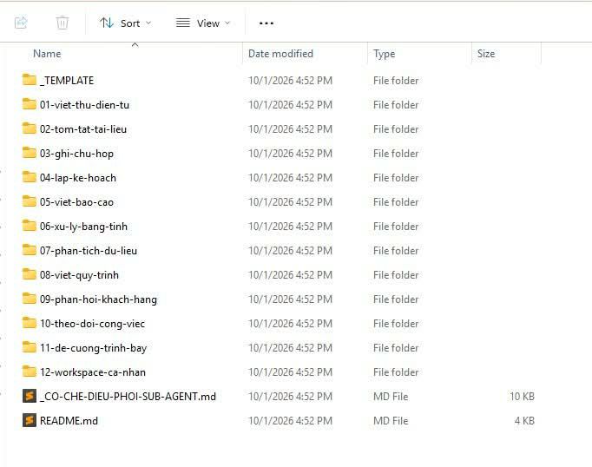Click the 04-lap-ke-hoach name

(78, 178)
